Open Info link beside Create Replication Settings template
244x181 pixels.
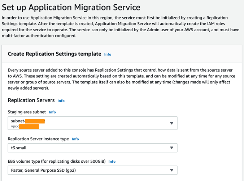108,54
